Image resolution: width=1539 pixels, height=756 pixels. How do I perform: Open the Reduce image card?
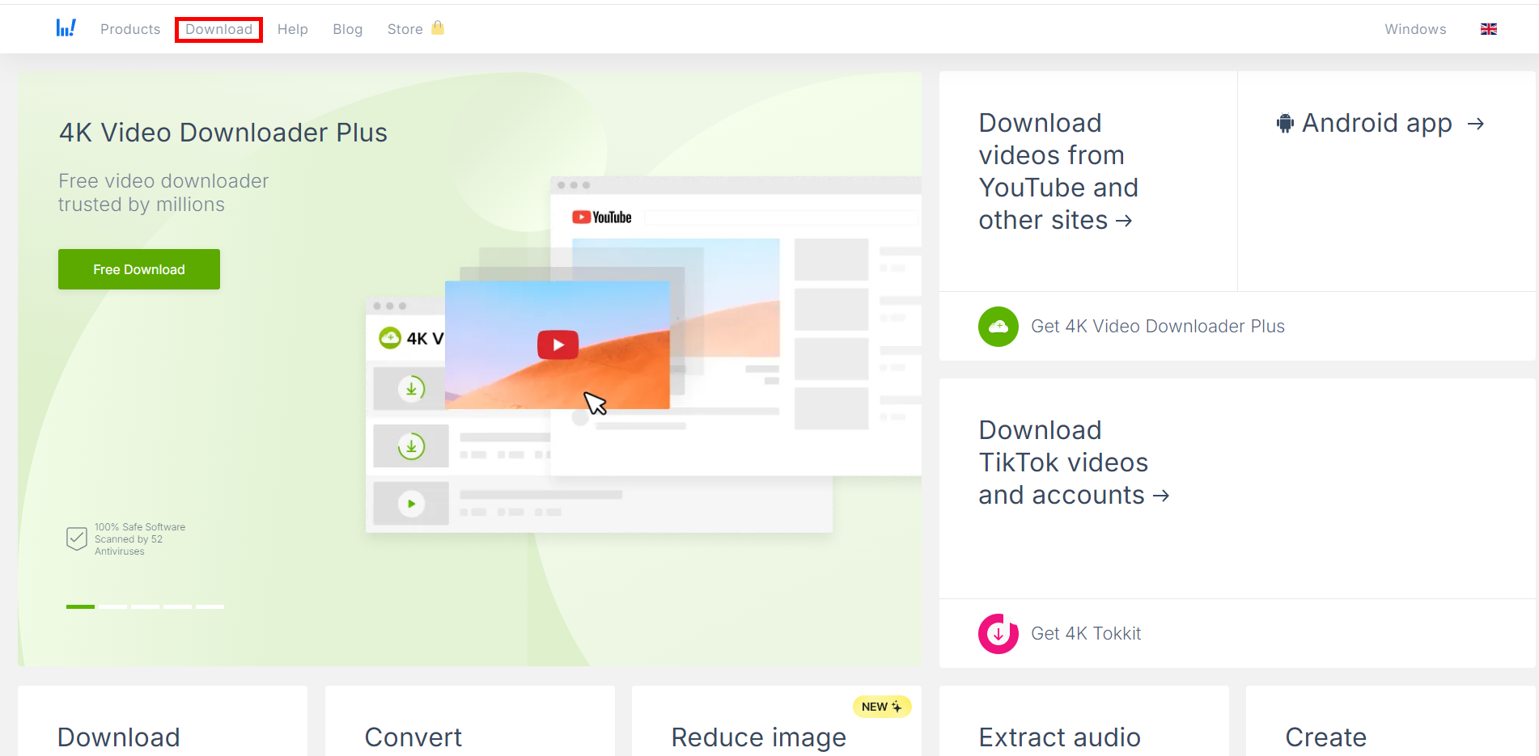(x=777, y=721)
